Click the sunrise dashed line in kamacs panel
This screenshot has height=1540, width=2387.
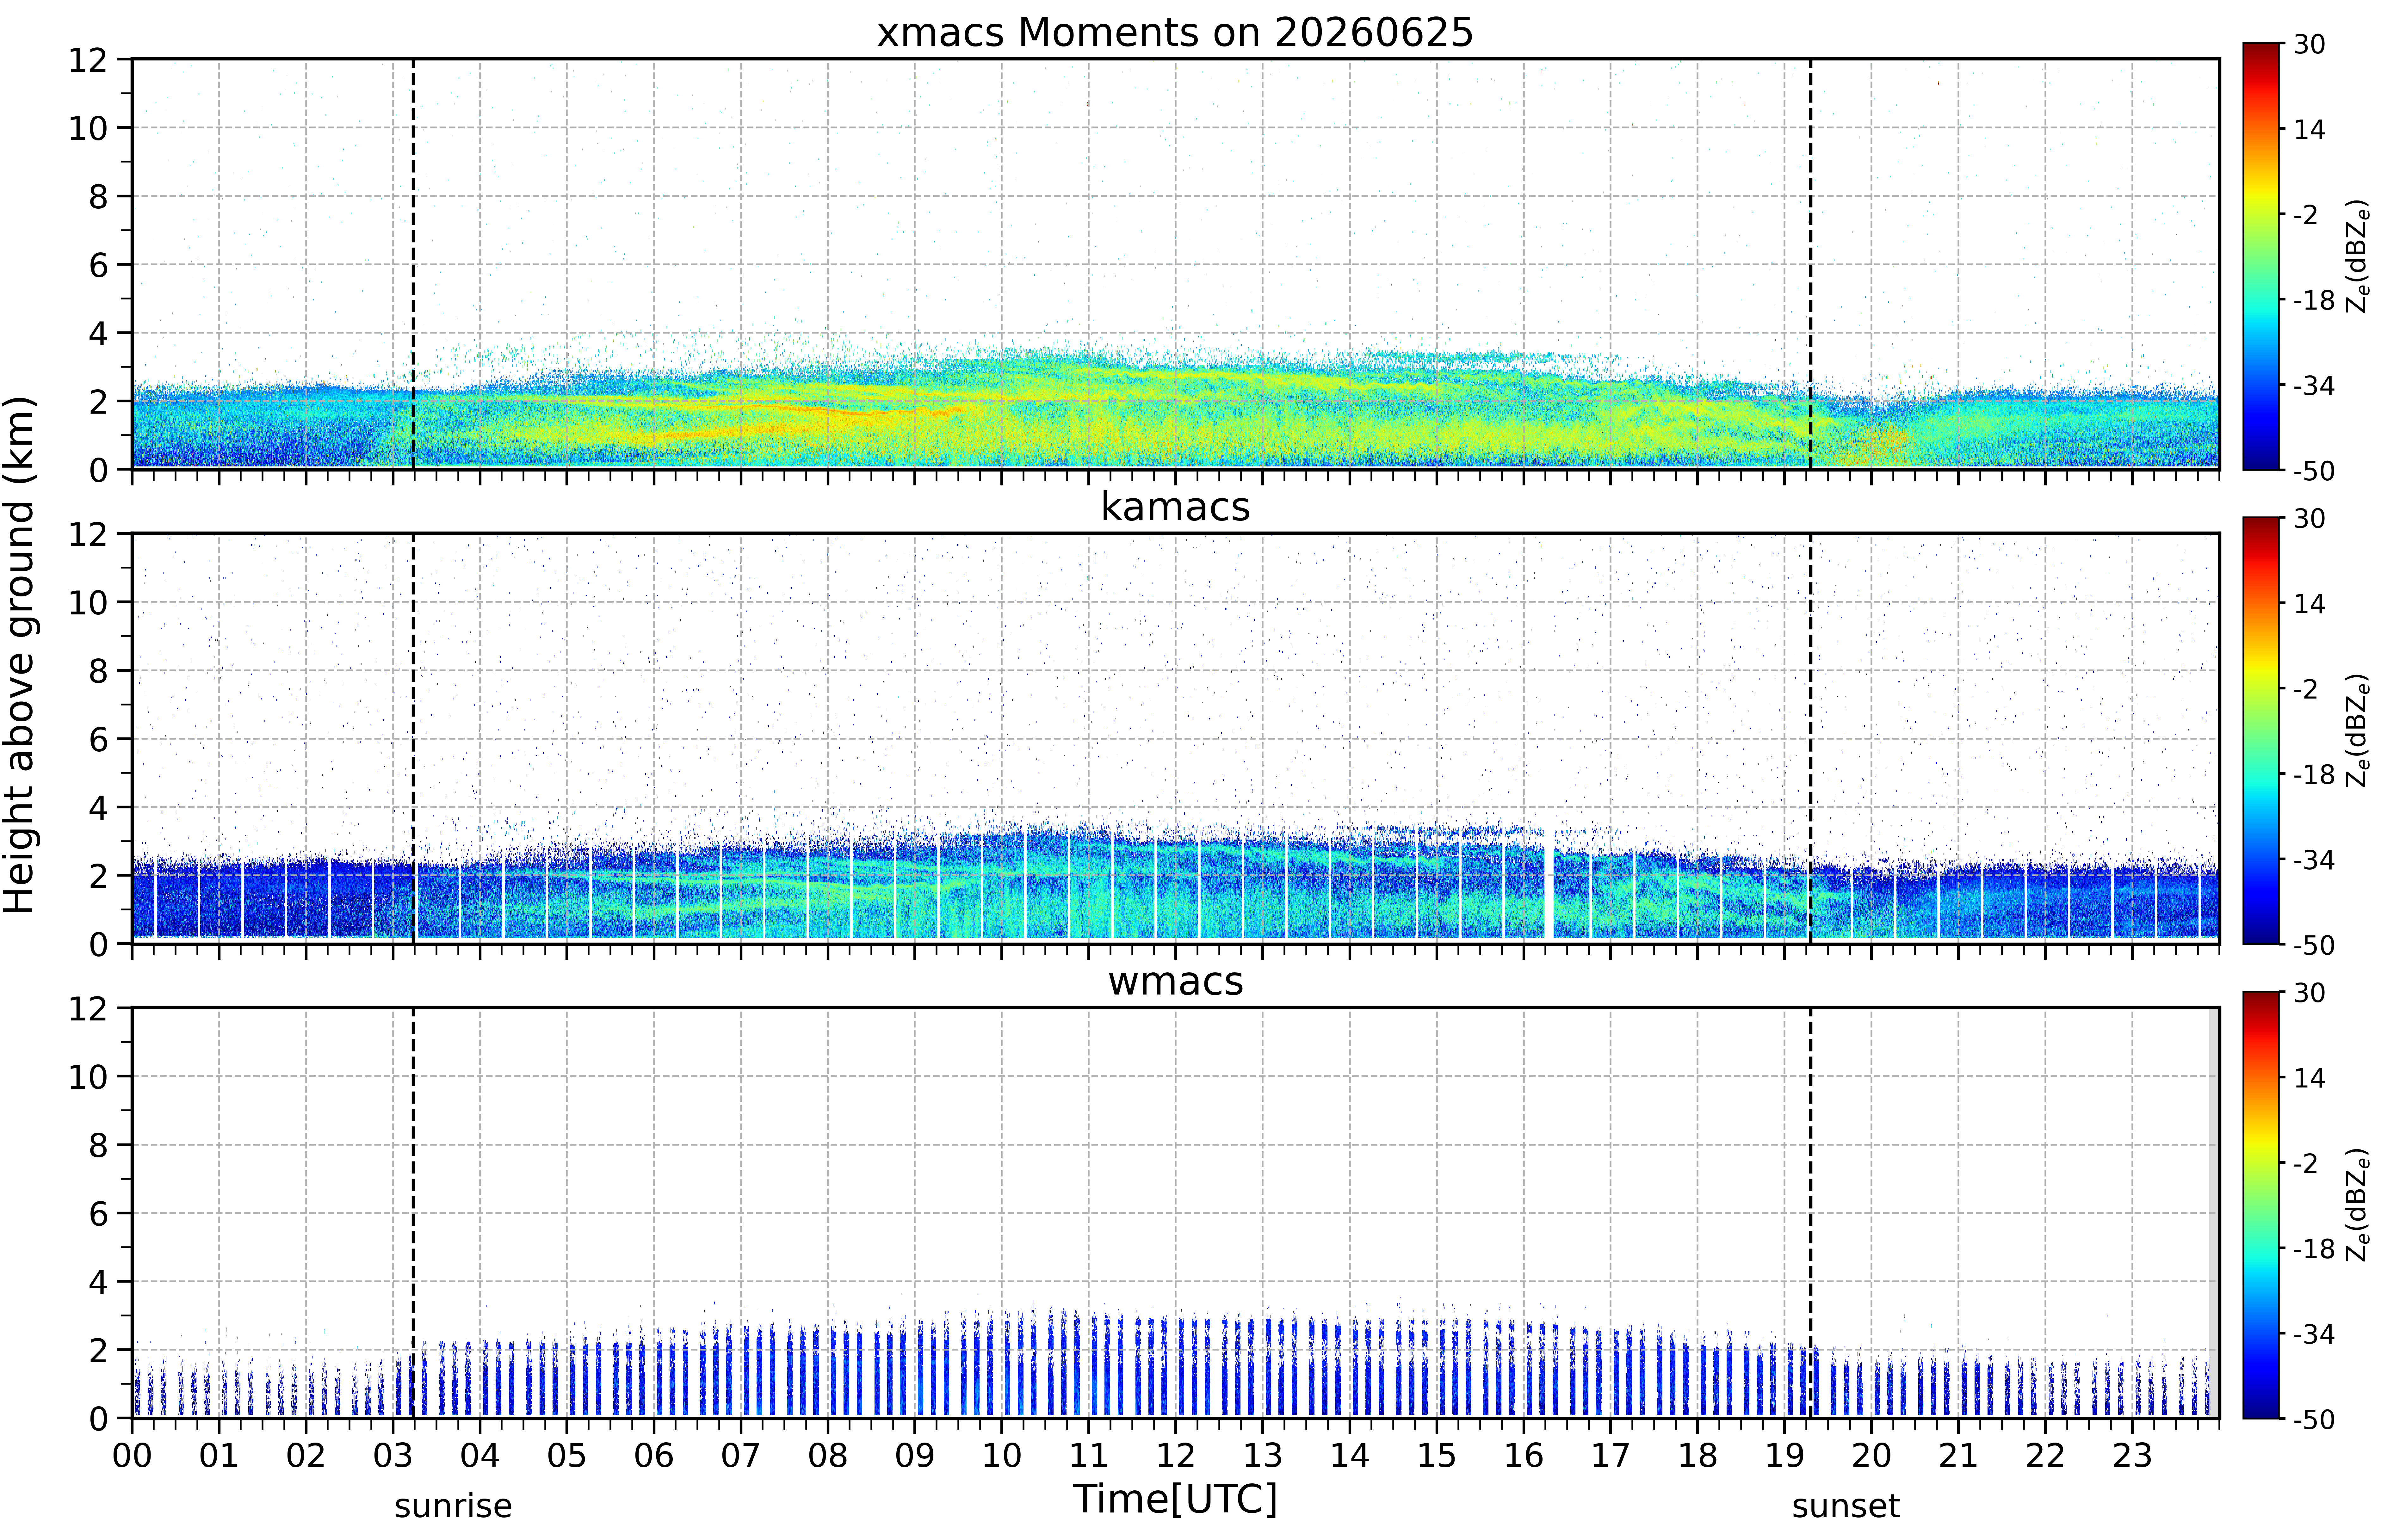click(413, 738)
